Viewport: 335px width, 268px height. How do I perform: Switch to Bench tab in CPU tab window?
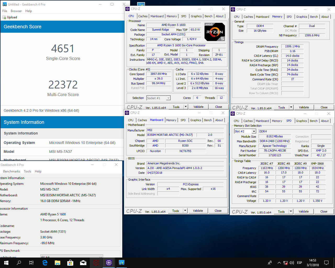pos(209,16)
